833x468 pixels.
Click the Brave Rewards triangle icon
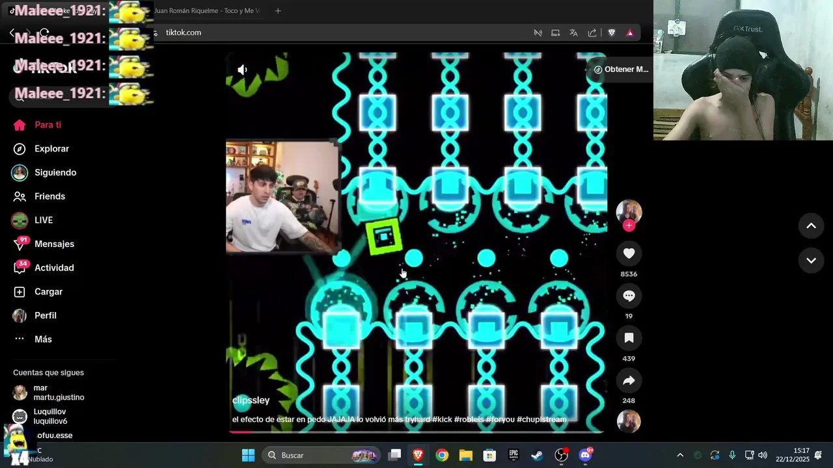click(x=630, y=32)
